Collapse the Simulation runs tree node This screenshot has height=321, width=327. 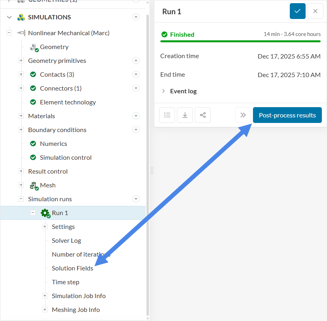21,199
